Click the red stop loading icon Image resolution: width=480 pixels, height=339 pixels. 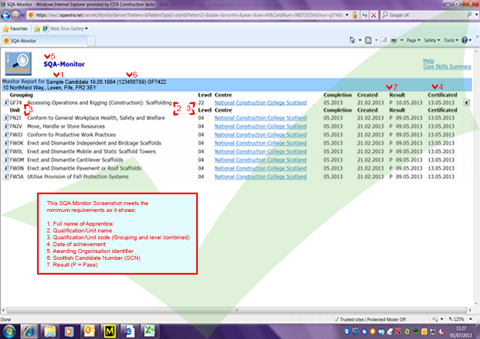click(373, 15)
